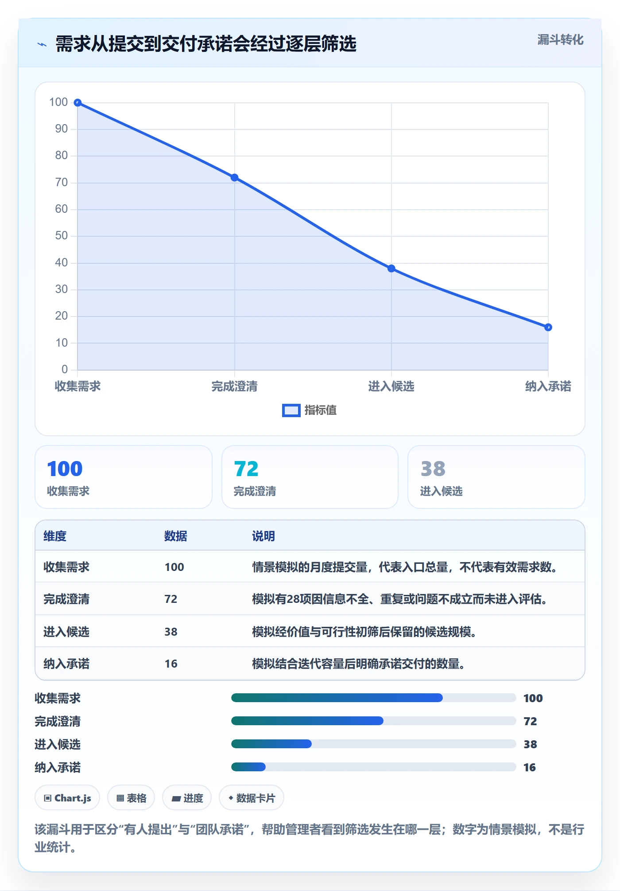This screenshot has height=891, width=620.
Task: Click the header title 需求从提交到交付承诺会经过逐层筛选
Action: pos(206,44)
